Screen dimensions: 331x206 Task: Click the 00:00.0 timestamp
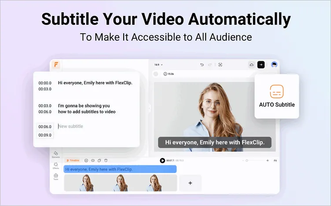45,83
